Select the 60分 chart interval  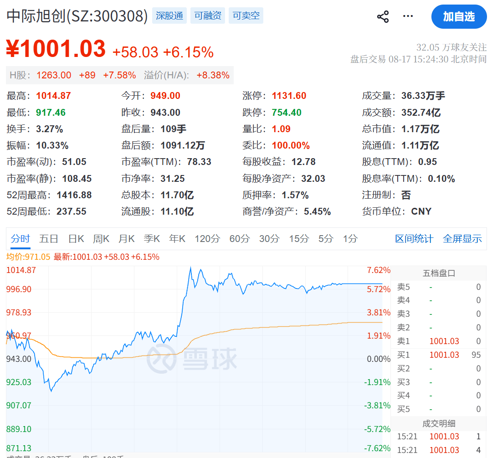(x=240, y=239)
